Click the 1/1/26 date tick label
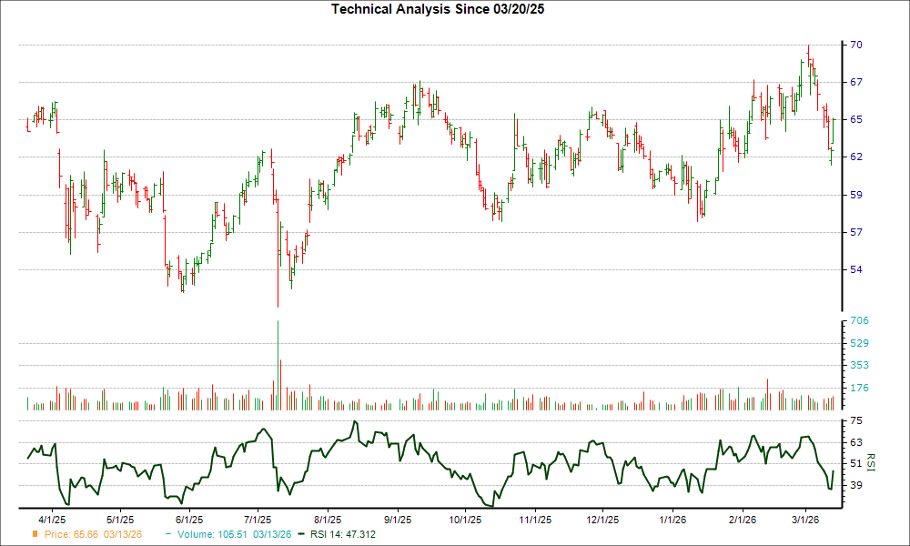 coord(672,519)
